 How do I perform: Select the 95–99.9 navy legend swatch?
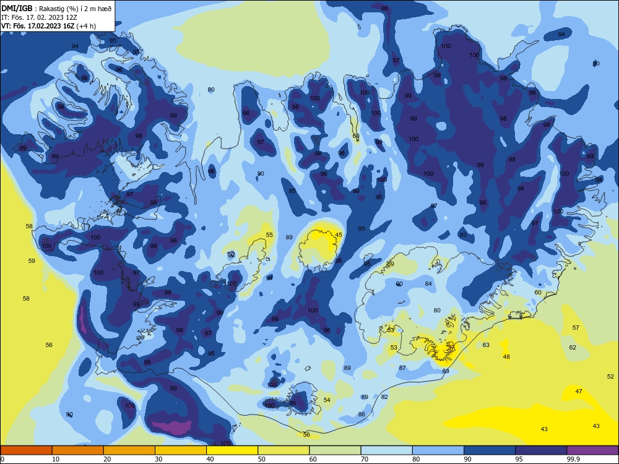pos(541,450)
